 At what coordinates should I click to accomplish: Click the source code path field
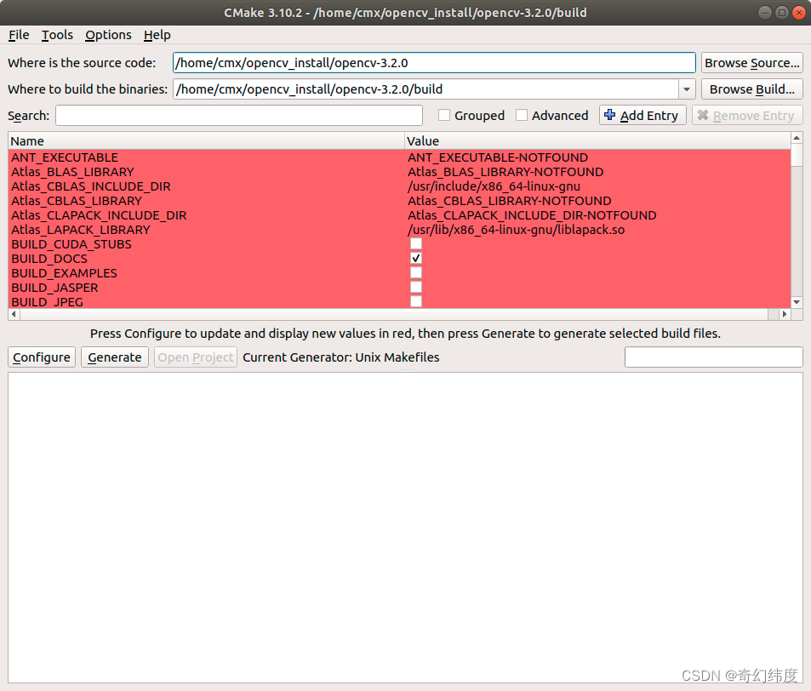coord(434,63)
